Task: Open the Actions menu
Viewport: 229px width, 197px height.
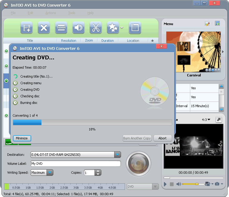Action: (x=50, y=13)
